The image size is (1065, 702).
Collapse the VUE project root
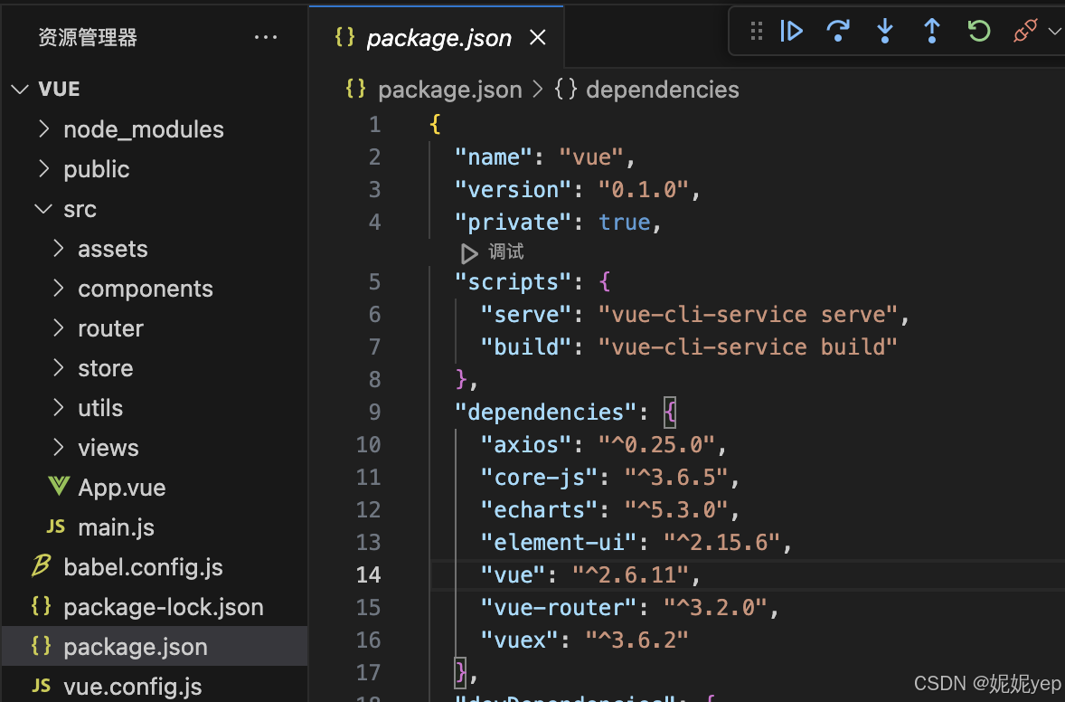tap(59, 89)
